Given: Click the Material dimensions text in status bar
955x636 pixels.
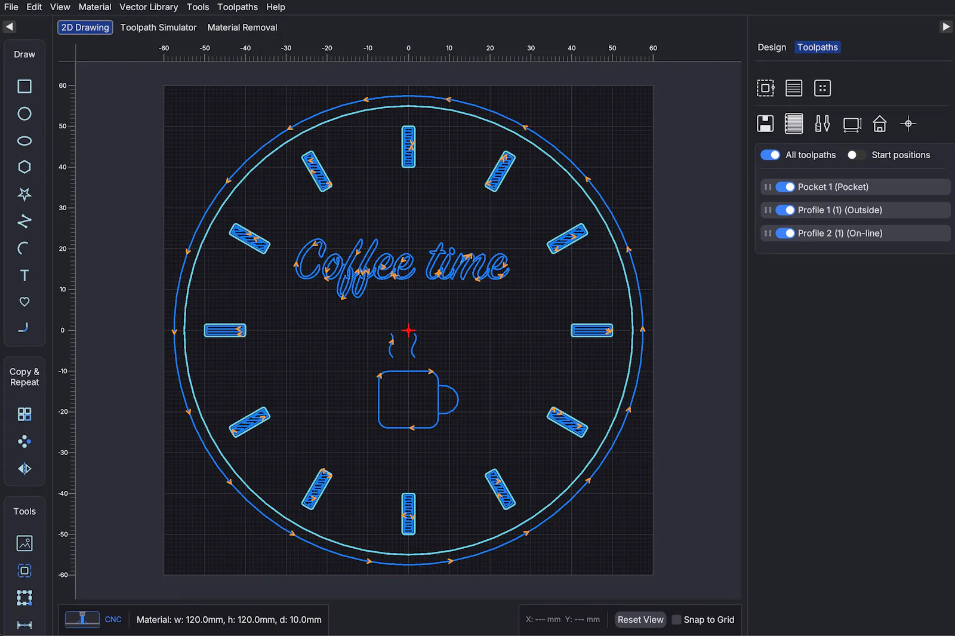Looking at the screenshot, I should tap(229, 620).
